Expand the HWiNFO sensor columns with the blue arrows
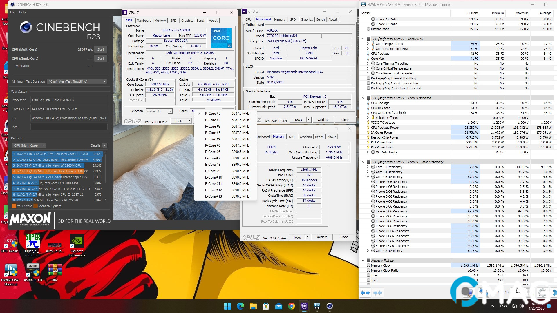The image size is (557, 313). [365, 293]
